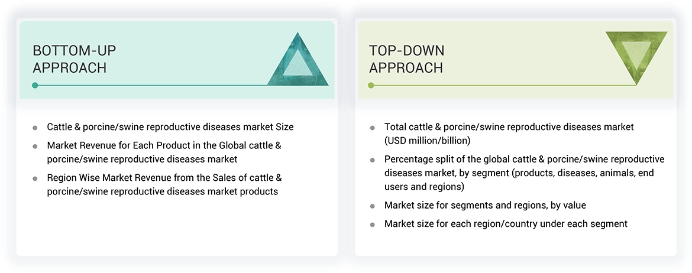Select Market Revenue for Each Product text
Viewport: 692px width, 273px height.
pos(164,152)
